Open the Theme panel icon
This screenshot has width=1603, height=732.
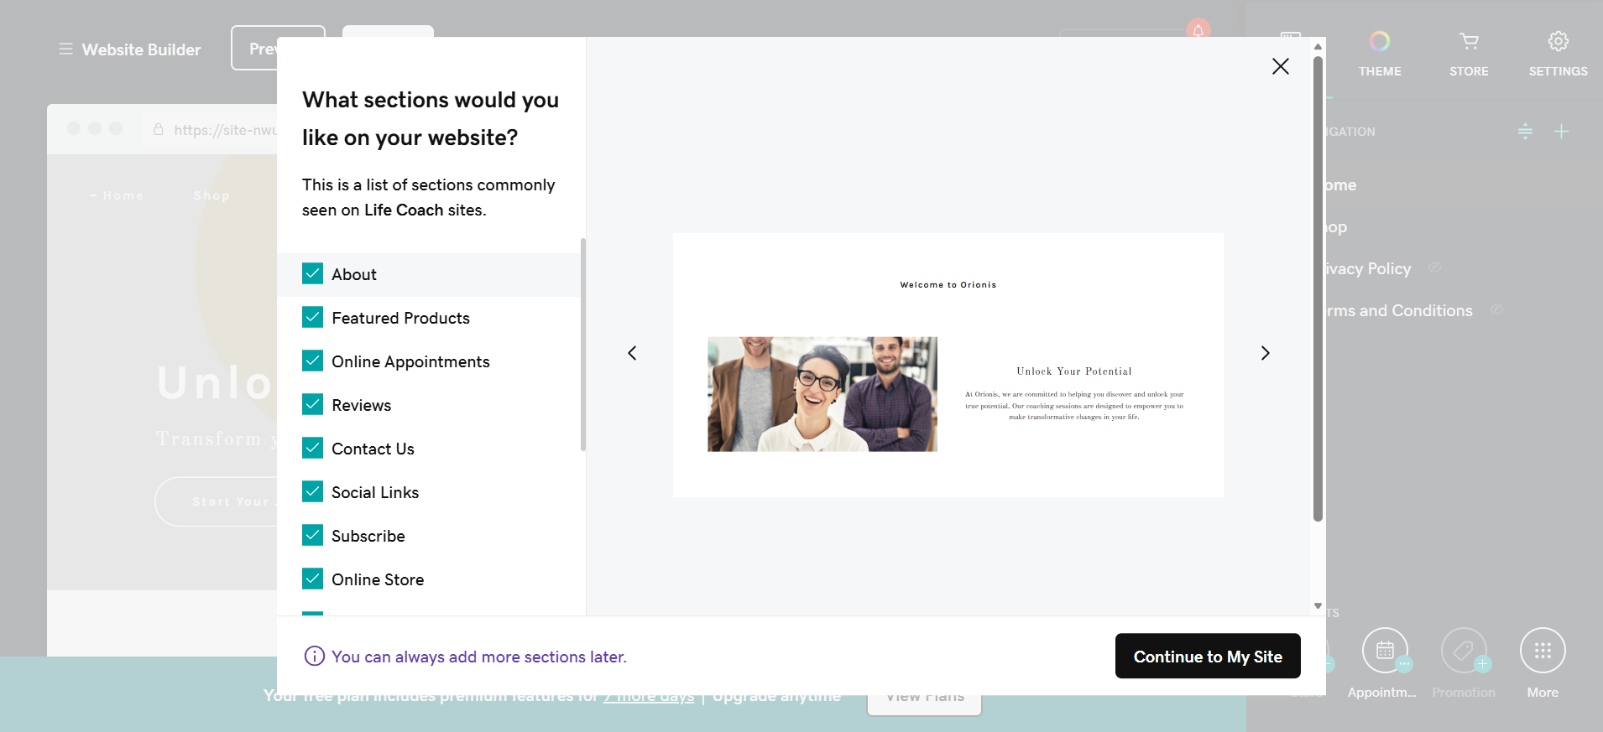click(1380, 41)
